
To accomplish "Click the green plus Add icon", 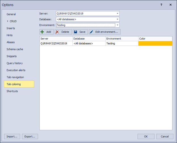I will [42, 32].
